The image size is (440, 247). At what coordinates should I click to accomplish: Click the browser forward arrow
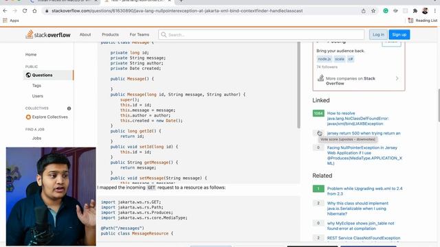[x=15, y=11]
